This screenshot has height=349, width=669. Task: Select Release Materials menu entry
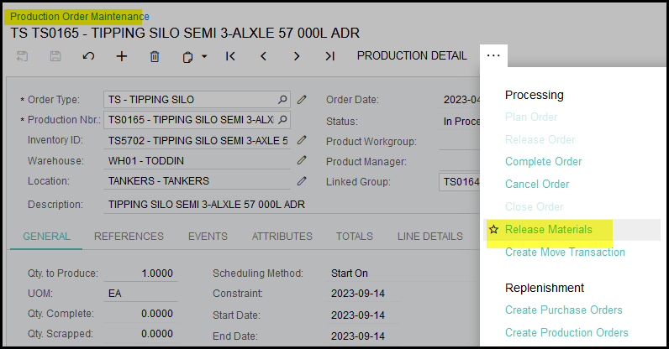coord(548,230)
